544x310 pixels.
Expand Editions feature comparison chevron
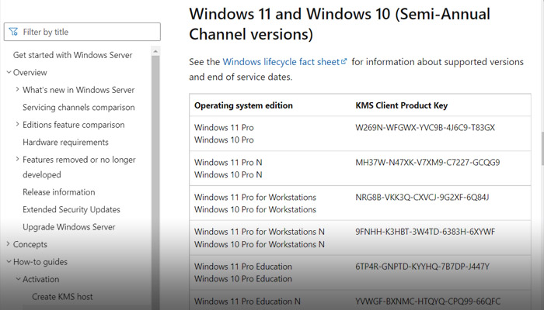pyautogui.click(x=18, y=124)
